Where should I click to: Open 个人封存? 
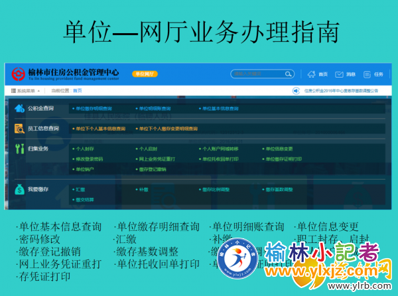point(85,149)
